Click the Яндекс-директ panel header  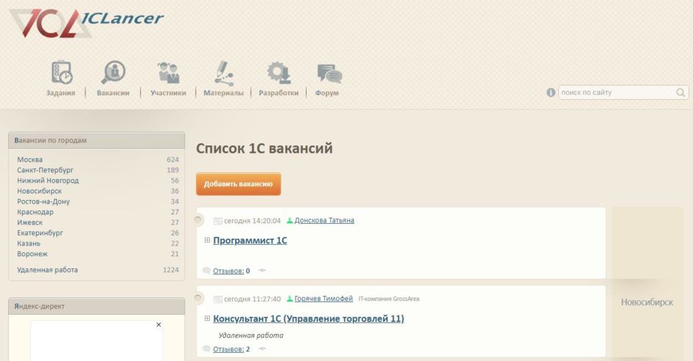[x=96, y=306]
